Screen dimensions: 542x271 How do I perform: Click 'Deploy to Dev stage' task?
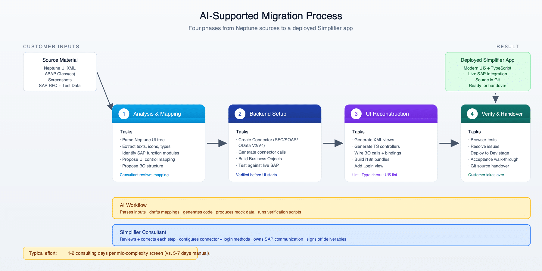[x=489, y=153]
